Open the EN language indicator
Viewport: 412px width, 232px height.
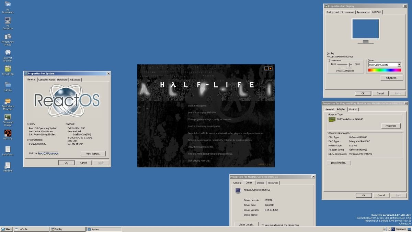tap(393, 229)
